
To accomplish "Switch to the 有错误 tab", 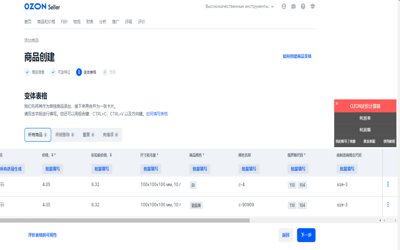I will coord(110,135).
